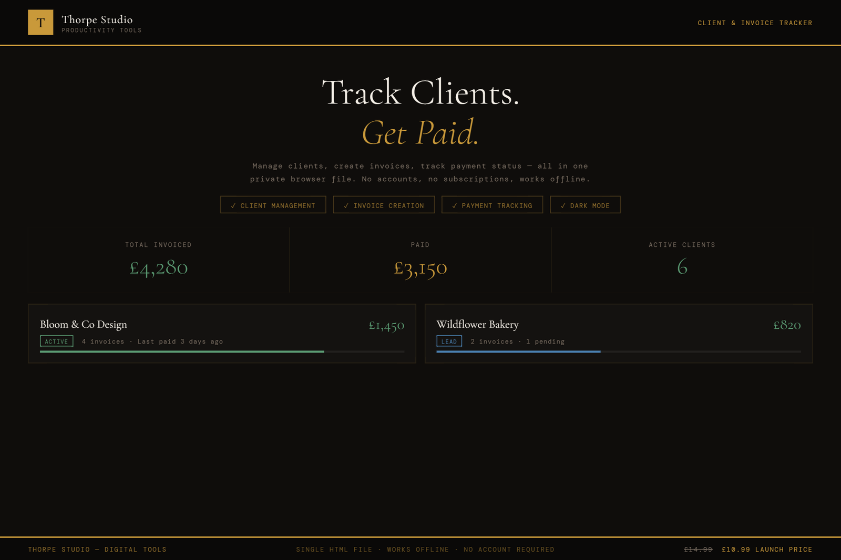Select the Invoice Creation feature badge
Screen dimensions: 841x560
(383, 205)
